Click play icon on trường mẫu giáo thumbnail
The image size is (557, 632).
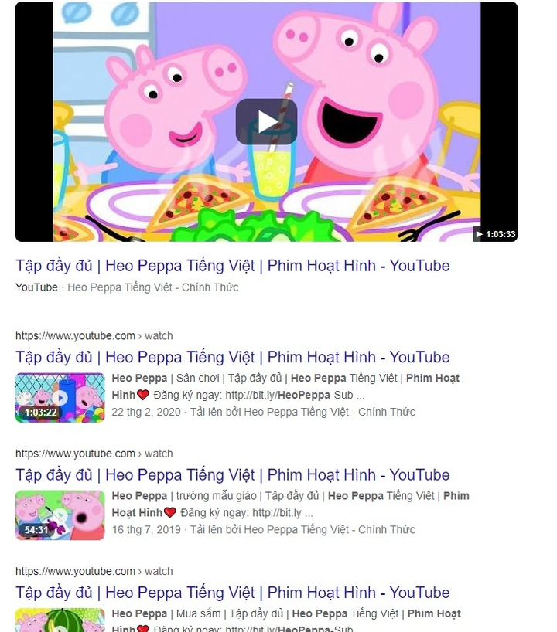60,515
